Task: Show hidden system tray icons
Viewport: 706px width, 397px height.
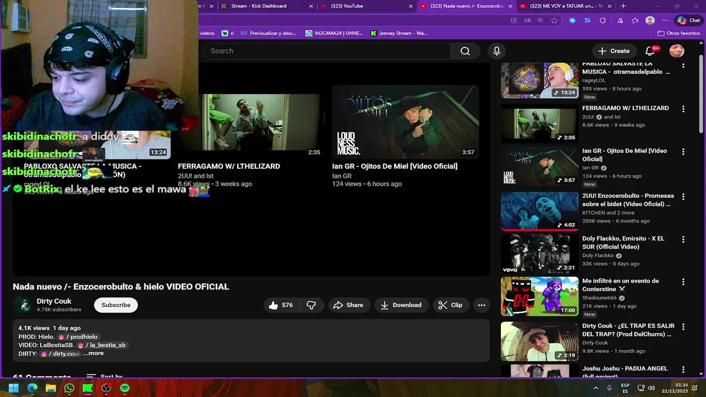Action: 596,388
